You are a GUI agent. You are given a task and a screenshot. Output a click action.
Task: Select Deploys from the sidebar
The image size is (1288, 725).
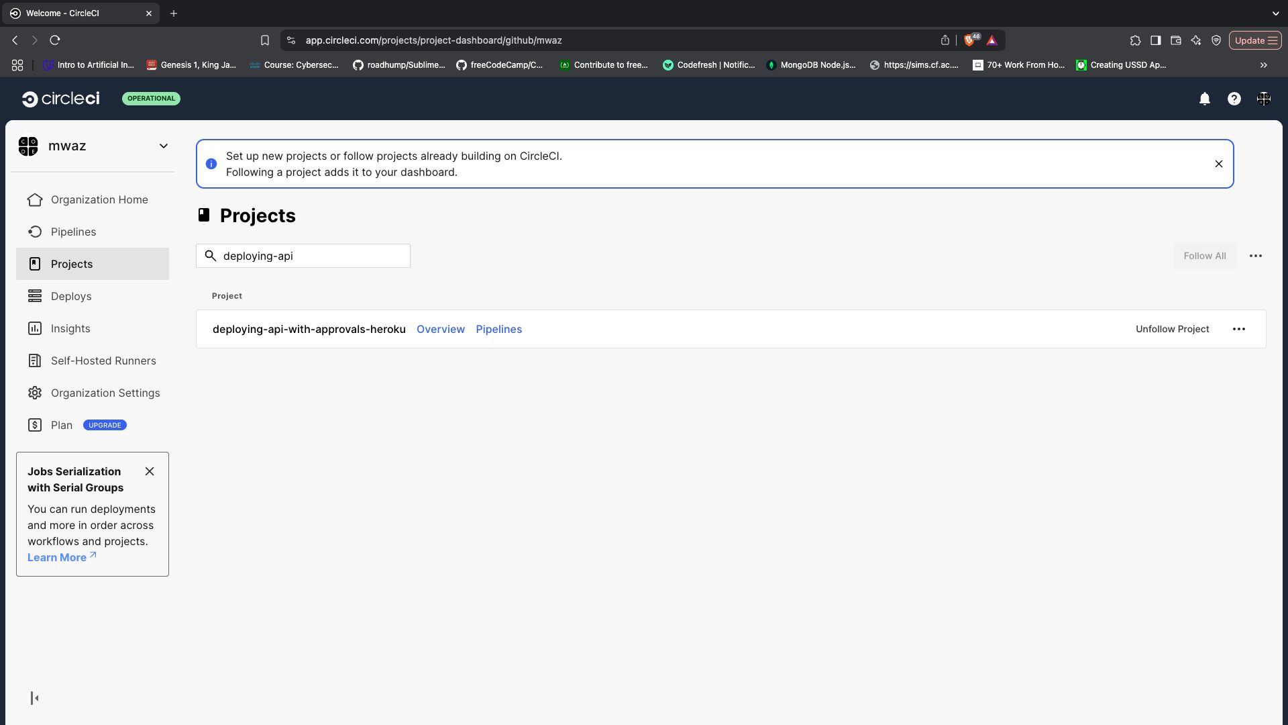pos(71,296)
